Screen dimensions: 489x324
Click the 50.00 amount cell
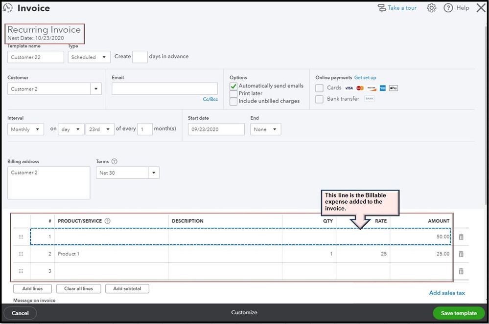tap(420, 237)
